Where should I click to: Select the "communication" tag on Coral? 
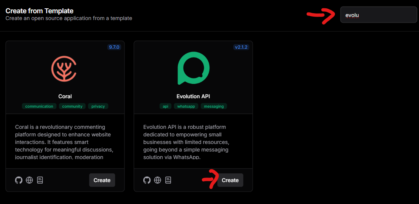pyautogui.click(x=39, y=106)
